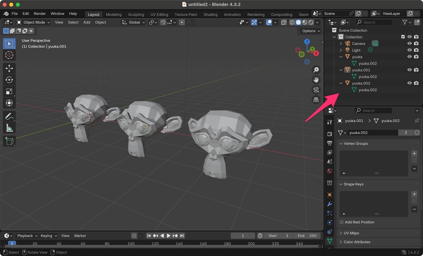423x256 pixels.
Task: Open the Render menu
Action: (40, 14)
